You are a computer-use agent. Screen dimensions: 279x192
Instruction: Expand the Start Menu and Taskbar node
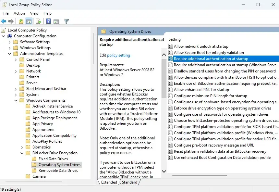point(16,89)
